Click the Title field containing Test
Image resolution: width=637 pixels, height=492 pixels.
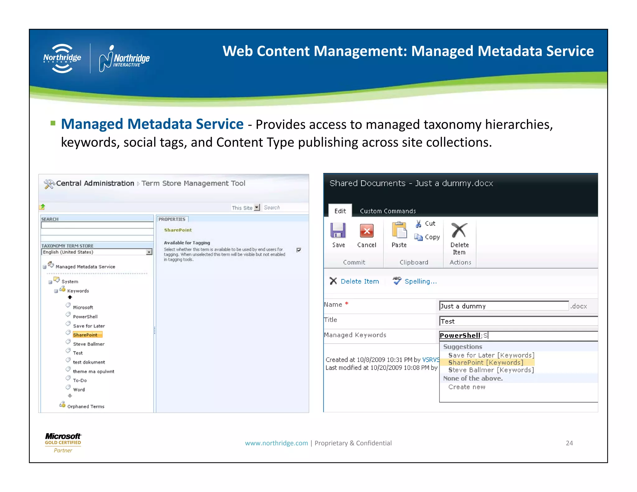pyautogui.click(x=518, y=321)
